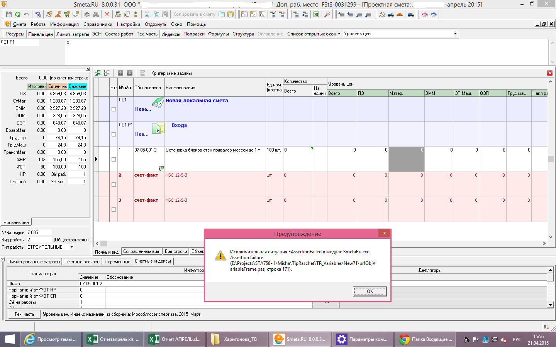This screenshot has height=347, width=556.
Task: Click the magnifying glass search icon
Action: (327, 14)
